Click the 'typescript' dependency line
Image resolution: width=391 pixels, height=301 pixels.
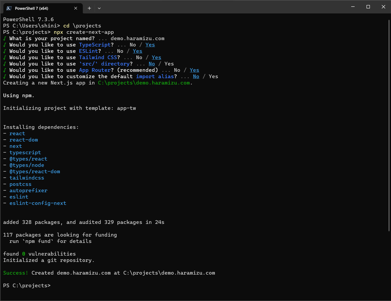point(25,153)
